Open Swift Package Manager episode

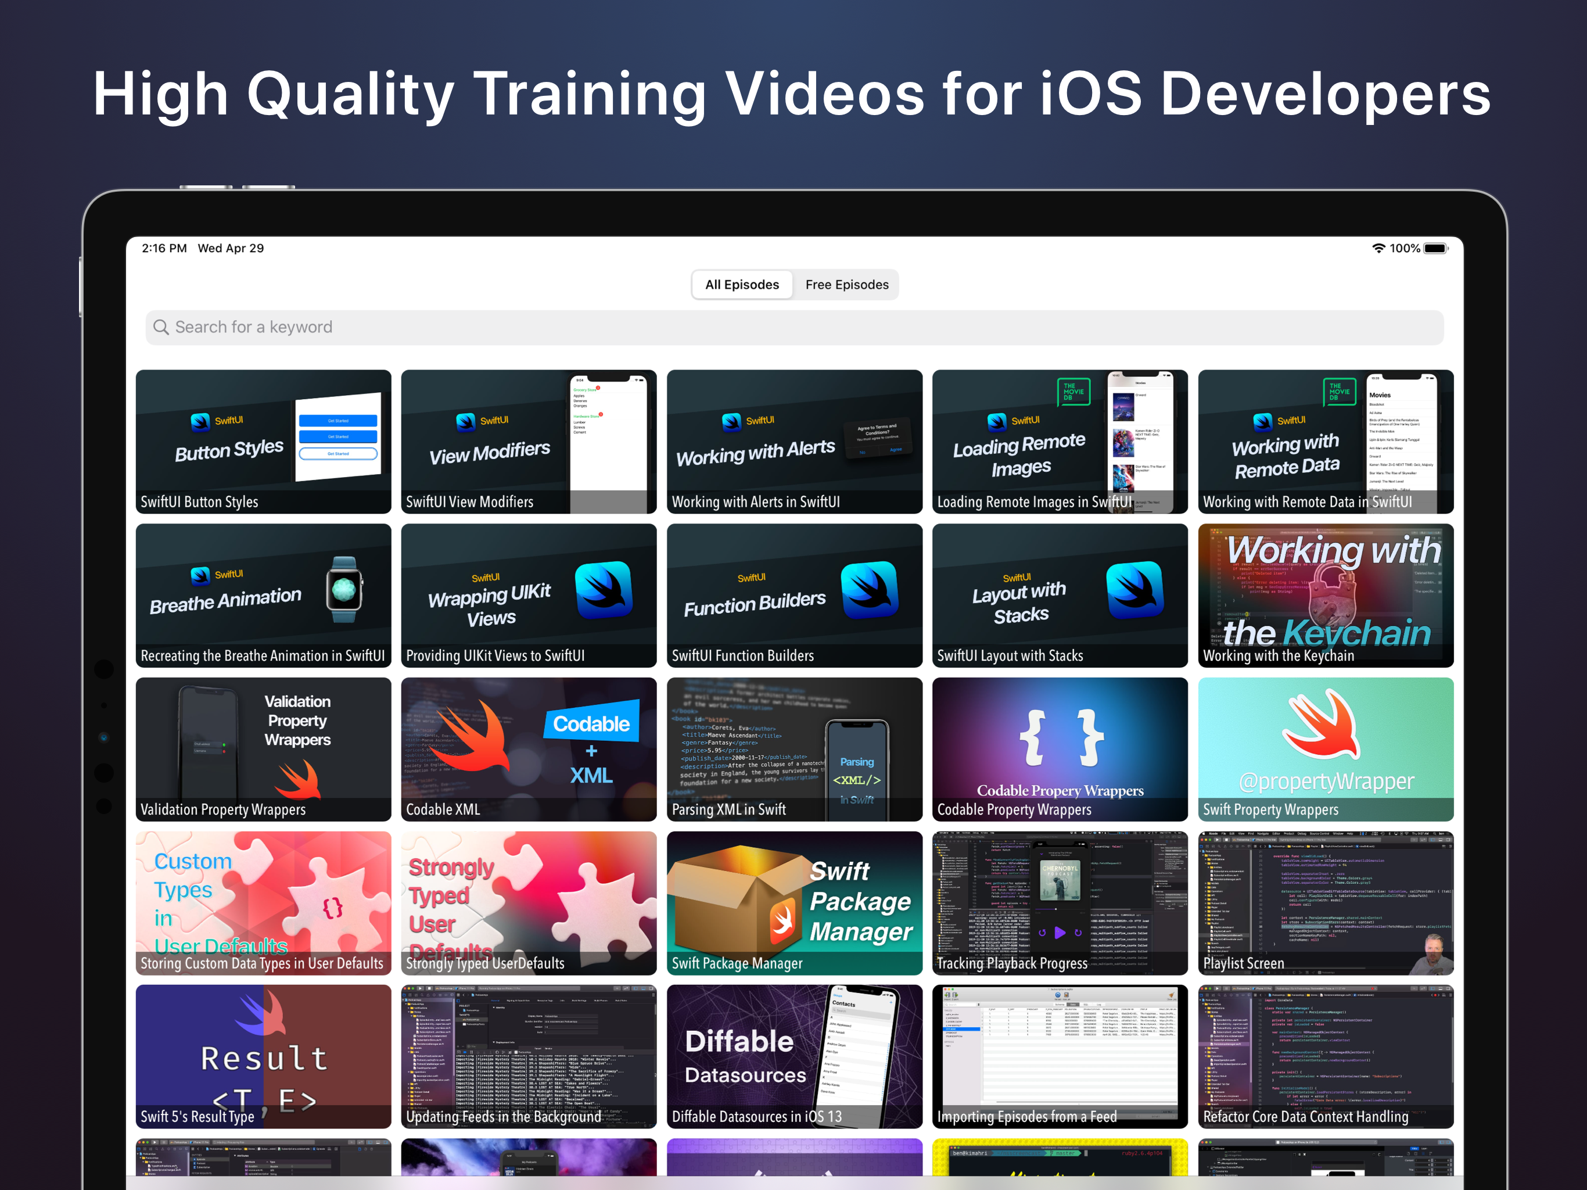[x=794, y=903]
